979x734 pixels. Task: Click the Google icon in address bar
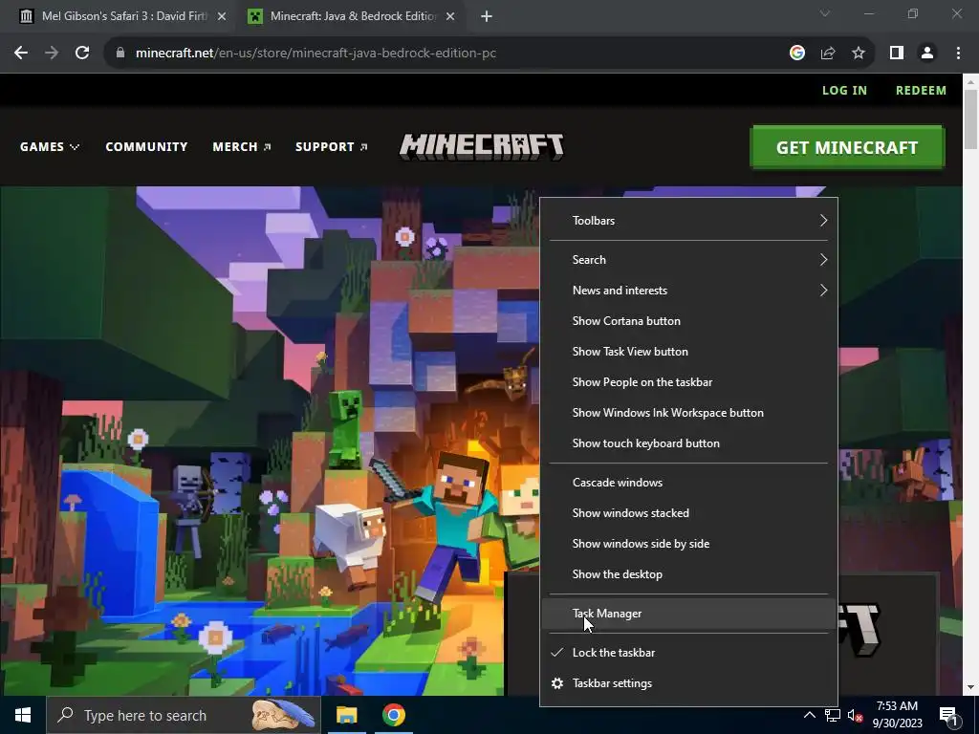[796, 54]
